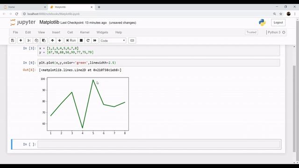Viewport: 299px width, 168px height.
Task: Click the plt.plot code cell
Action: 159,63
